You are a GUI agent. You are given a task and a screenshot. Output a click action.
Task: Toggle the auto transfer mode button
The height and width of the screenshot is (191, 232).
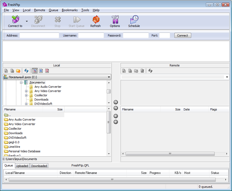point(35,71)
